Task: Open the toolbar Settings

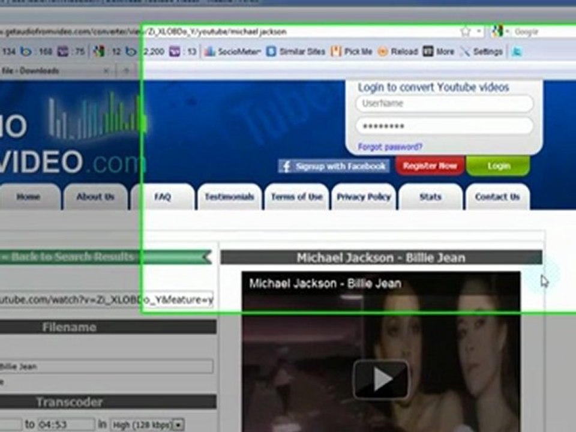Action: tap(481, 52)
